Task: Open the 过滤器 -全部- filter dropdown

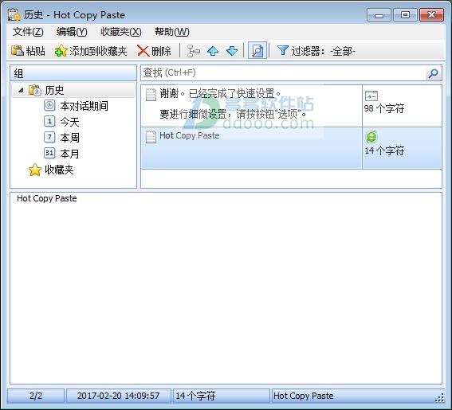Action: pyautogui.click(x=316, y=51)
